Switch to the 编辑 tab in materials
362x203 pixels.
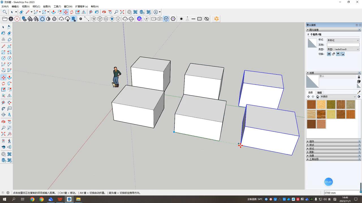[x=319, y=92]
